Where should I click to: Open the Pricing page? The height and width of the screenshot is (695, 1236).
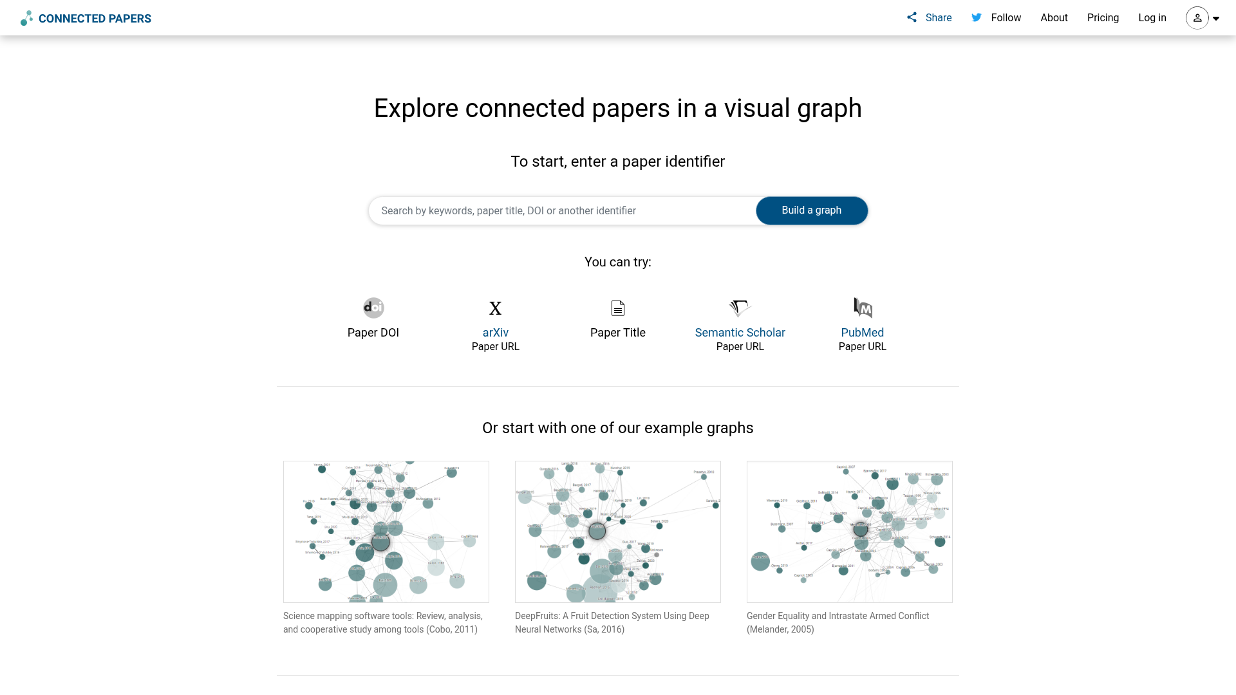click(1103, 17)
